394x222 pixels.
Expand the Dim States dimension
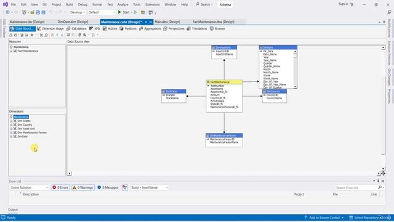(11, 121)
